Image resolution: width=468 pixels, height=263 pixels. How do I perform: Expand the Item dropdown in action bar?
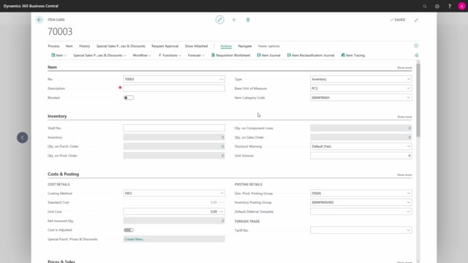coord(58,56)
